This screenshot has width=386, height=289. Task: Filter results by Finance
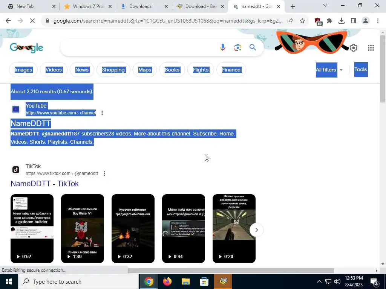pos(231,70)
